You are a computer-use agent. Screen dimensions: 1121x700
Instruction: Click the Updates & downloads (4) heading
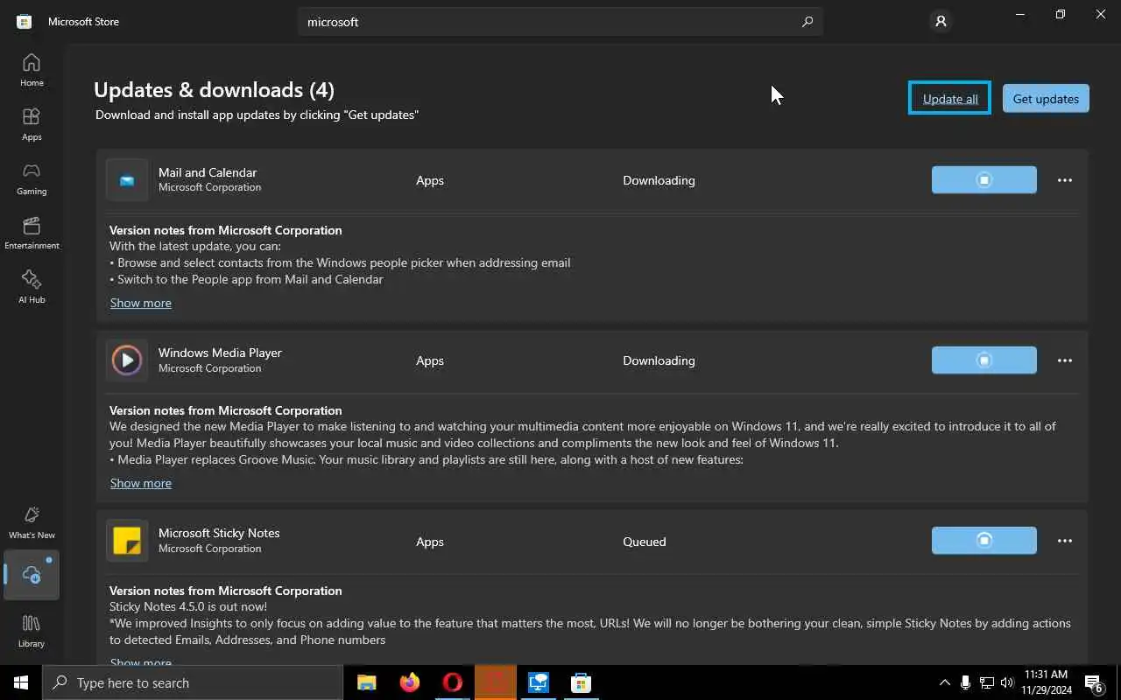pyautogui.click(x=214, y=90)
